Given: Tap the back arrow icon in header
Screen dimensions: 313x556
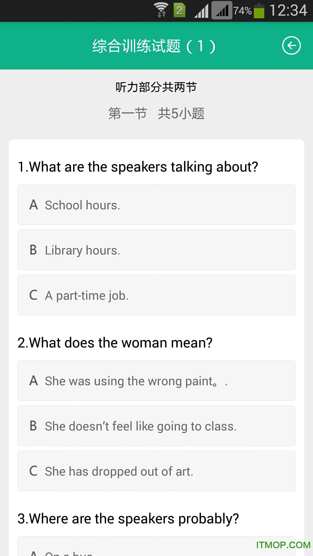Looking at the screenshot, I should [291, 46].
